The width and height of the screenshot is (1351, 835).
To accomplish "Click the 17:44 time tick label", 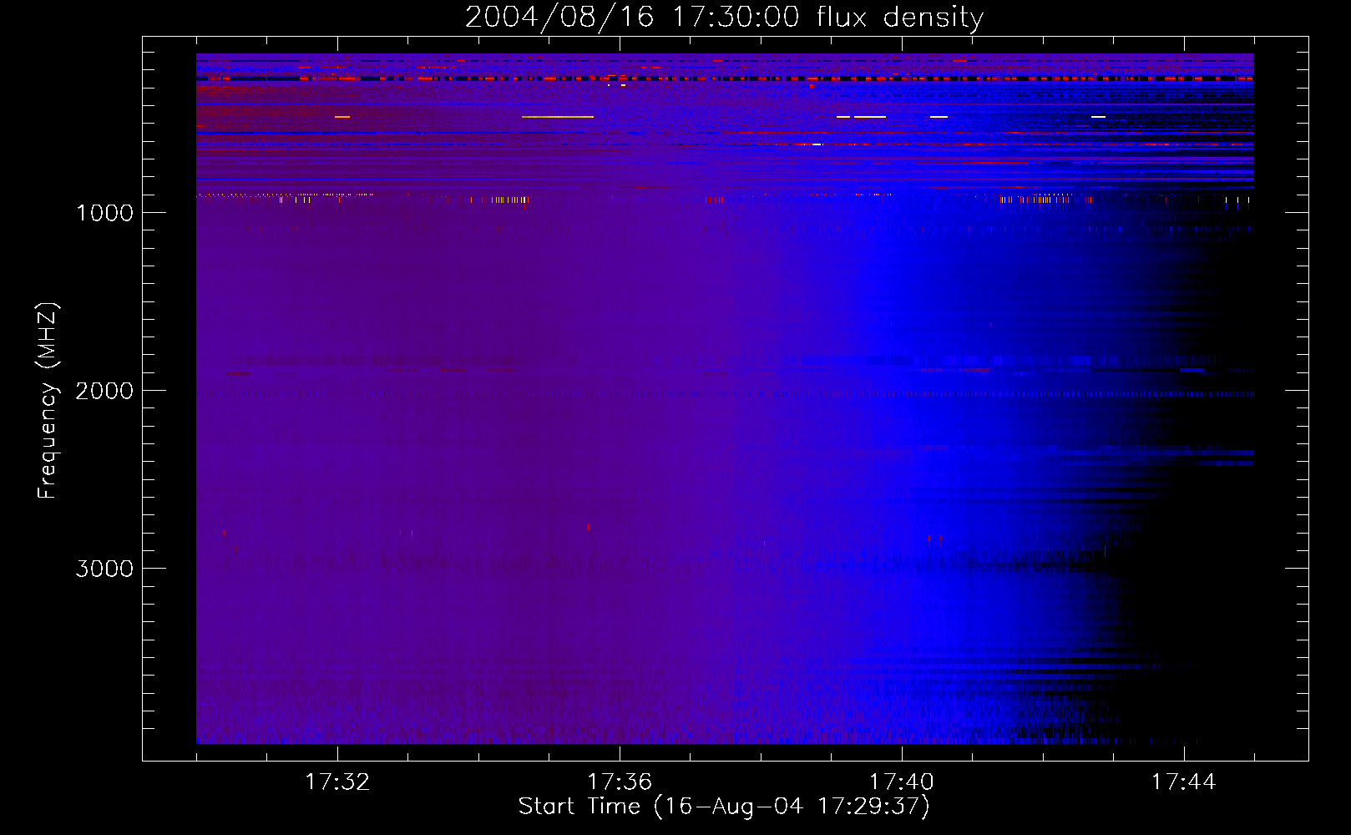I will pyautogui.click(x=1184, y=782).
